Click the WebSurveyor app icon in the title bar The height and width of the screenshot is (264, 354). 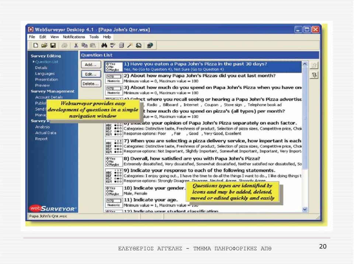pos(31,29)
